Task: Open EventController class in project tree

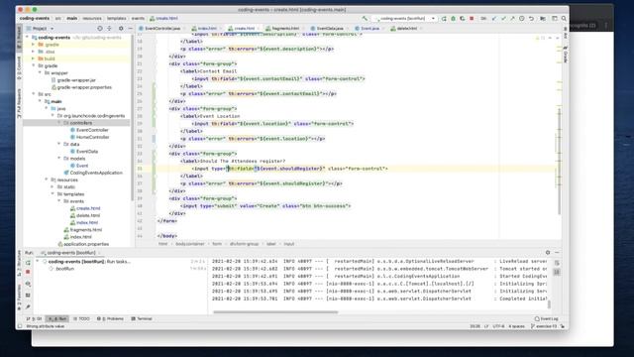Action: pos(89,130)
